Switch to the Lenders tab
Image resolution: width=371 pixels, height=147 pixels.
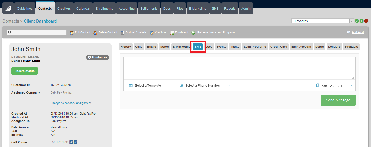click(334, 47)
